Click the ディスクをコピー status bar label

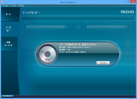(x=7, y=96)
